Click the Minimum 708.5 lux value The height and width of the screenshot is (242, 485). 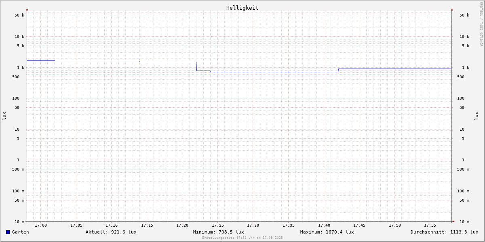coord(218,232)
